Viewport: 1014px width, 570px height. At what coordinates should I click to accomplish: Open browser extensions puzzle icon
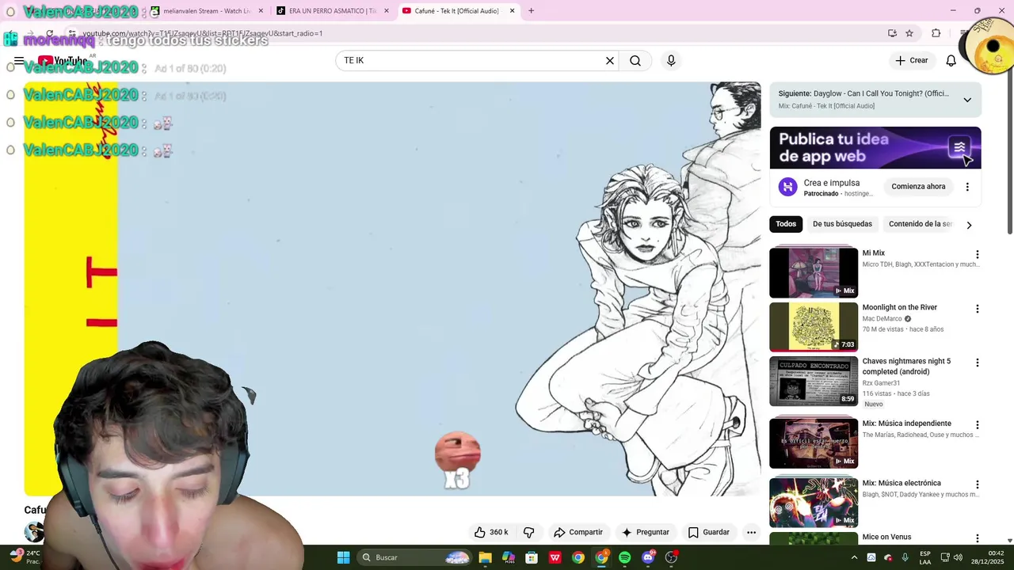tap(936, 33)
